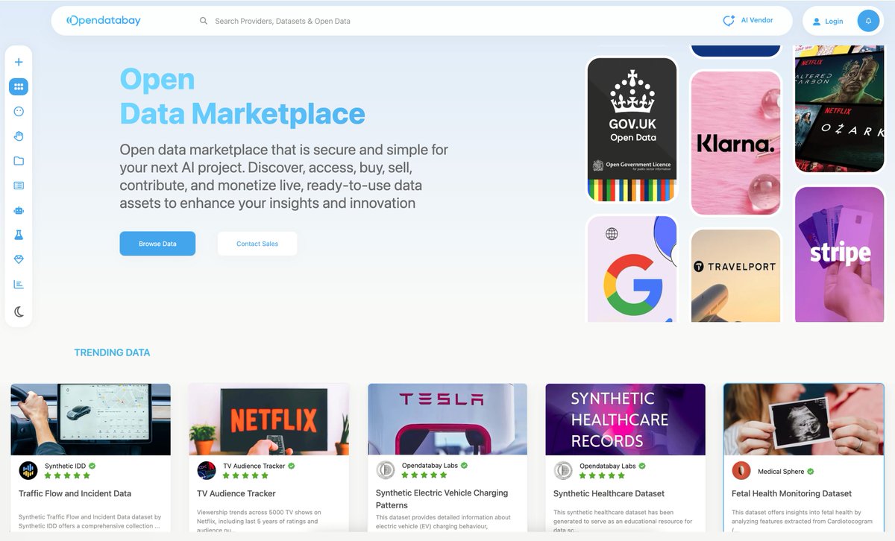The image size is (895, 541).
Task: Open the Synthetic IDD provider name
Action: click(x=65, y=466)
